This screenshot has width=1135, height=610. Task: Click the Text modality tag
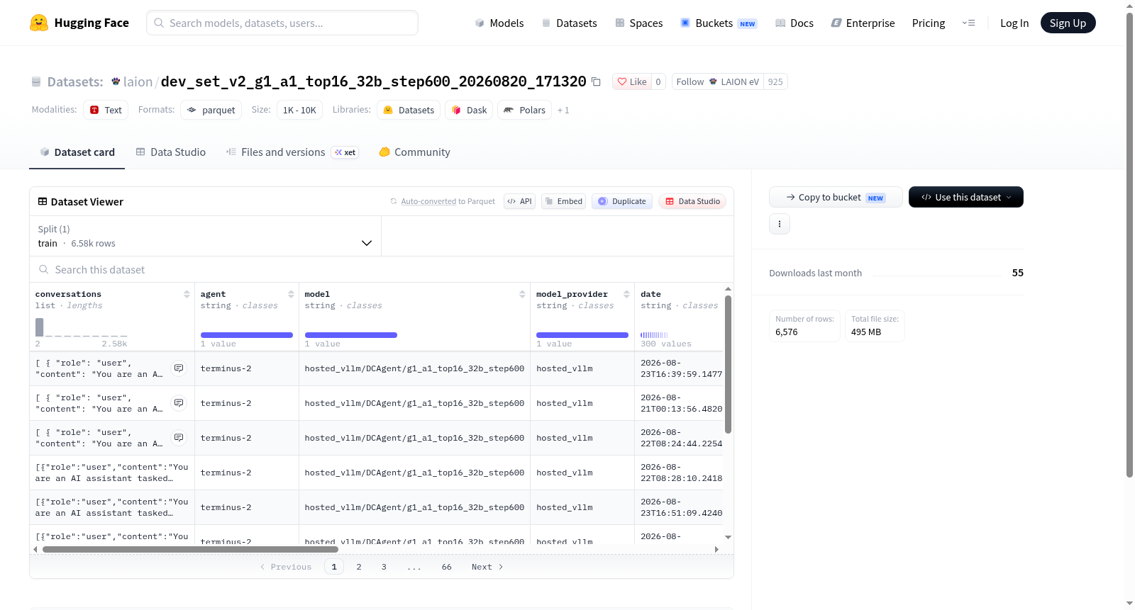(x=106, y=110)
